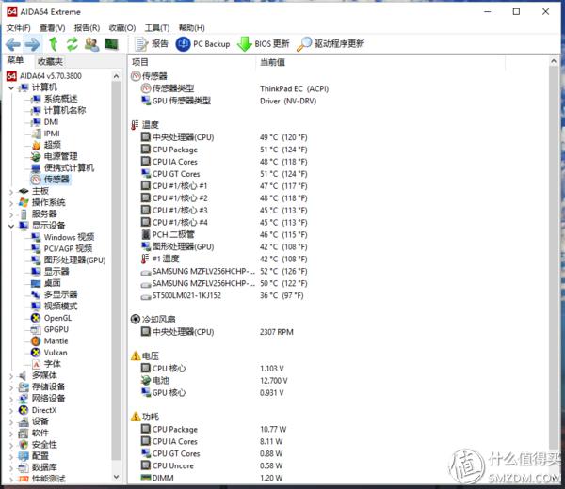Click the green Up level arrow
Image resolution: width=565 pixels, height=489 pixels.
point(54,44)
